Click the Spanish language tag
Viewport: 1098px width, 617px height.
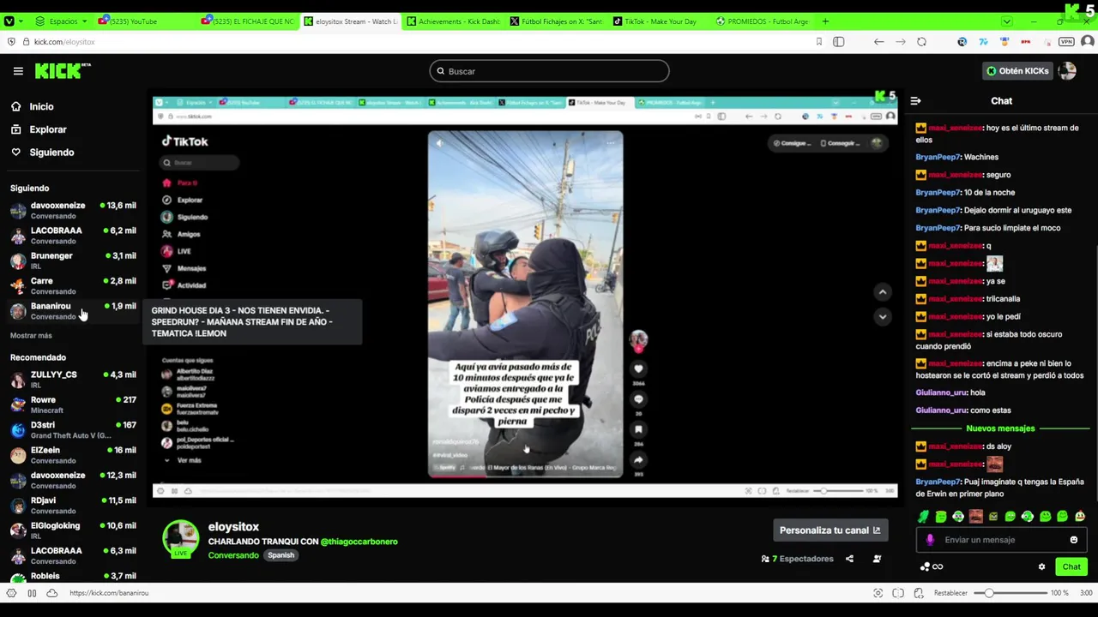point(281,555)
